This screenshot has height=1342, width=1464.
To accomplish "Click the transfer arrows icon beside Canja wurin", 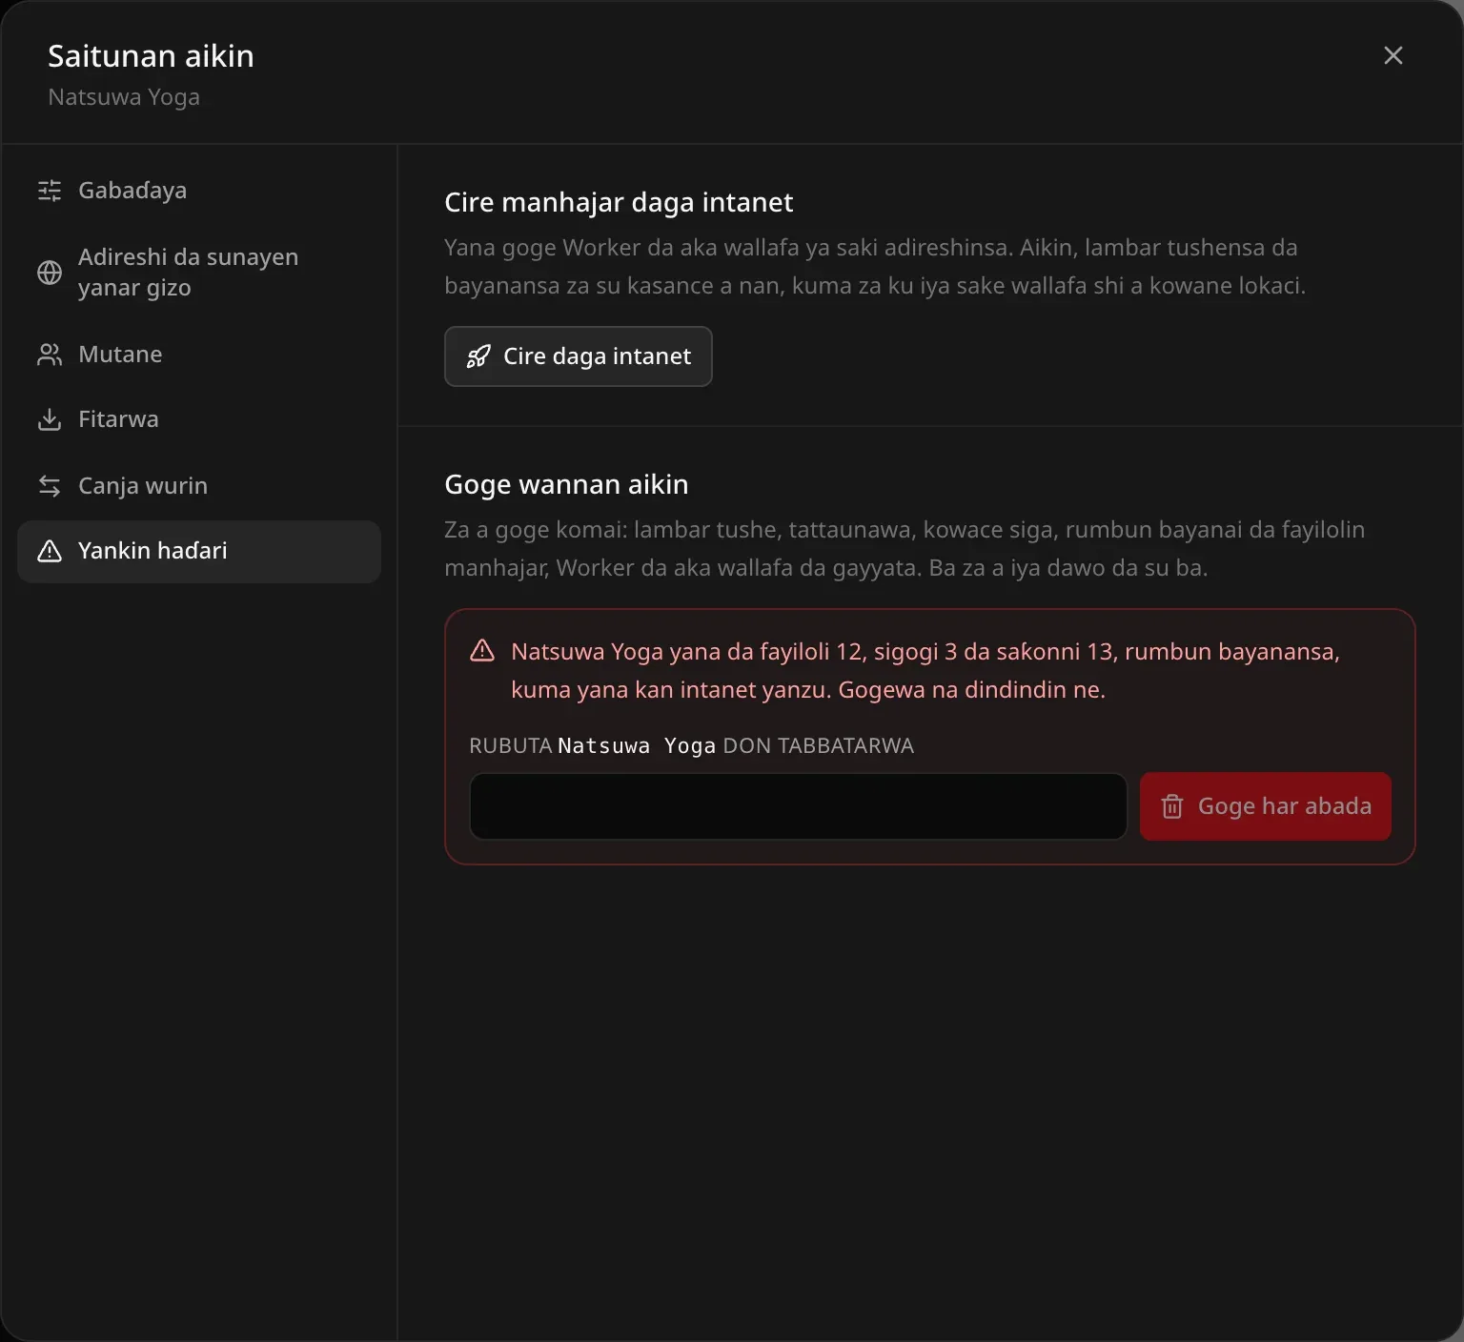I will click(x=50, y=486).
